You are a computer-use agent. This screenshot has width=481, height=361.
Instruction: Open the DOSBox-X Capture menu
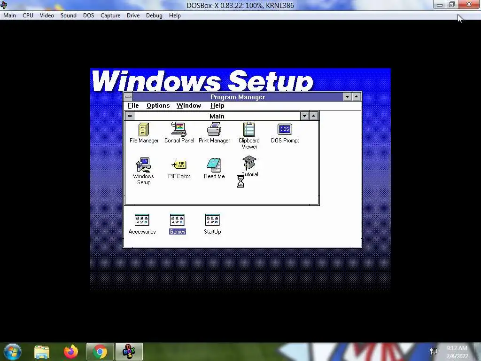coord(110,16)
